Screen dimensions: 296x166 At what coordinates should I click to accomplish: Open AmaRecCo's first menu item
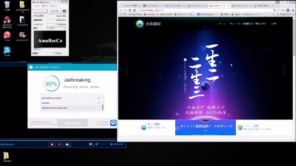tap(37, 6)
